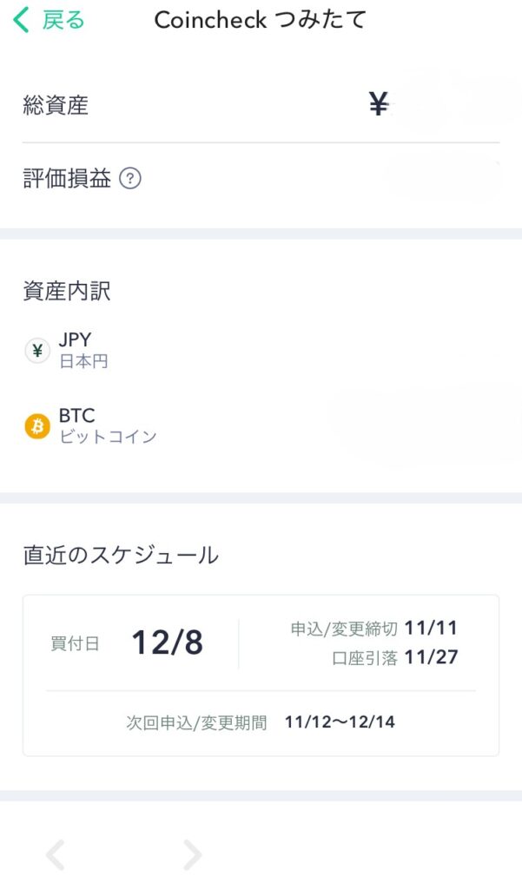The width and height of the screenshot is (522, 889).
Task: Go to previous page with bottom left chevron
Action: click(x=55, y=855)
